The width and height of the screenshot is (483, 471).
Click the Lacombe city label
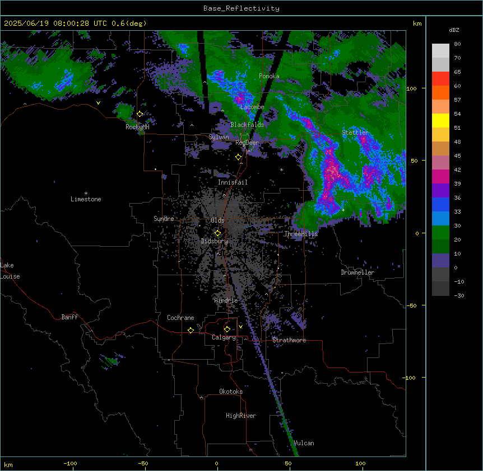point(252,107)
